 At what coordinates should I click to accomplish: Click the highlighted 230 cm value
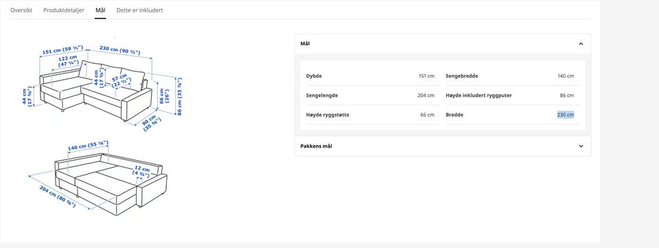[x=566, y=115]
